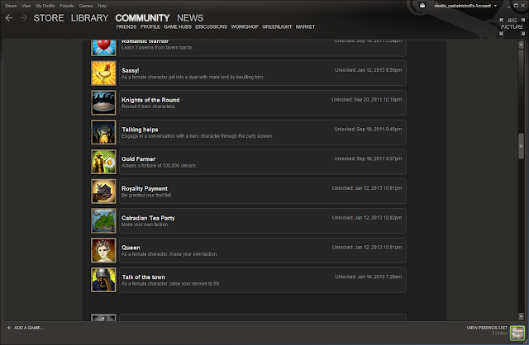Open the View menu
The width and height of the screenshot is (529, 345).
26,6
